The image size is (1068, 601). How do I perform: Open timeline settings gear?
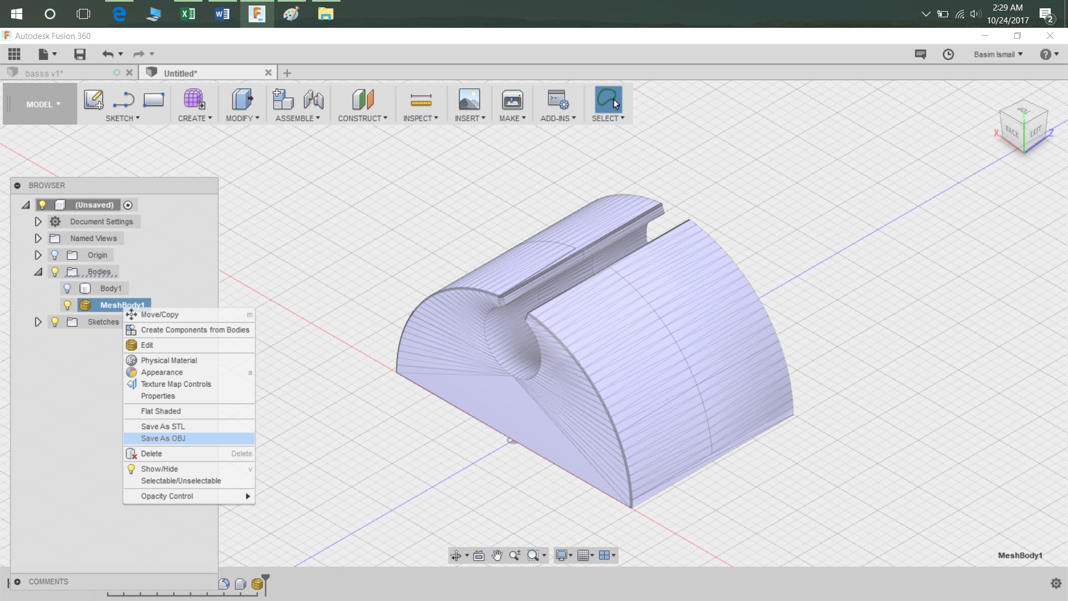point(1056,583)
